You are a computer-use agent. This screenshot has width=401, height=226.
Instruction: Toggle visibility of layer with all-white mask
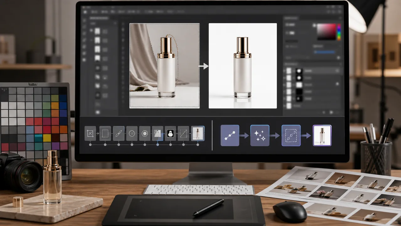pos(284,85)
